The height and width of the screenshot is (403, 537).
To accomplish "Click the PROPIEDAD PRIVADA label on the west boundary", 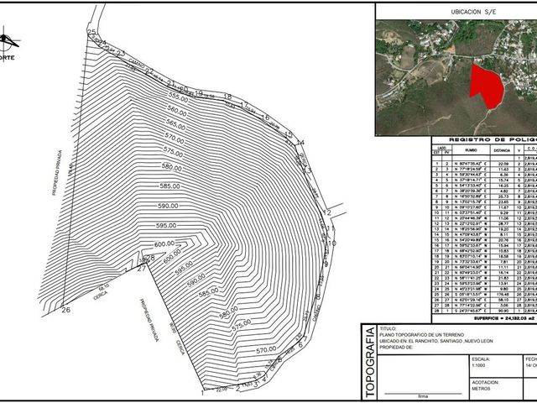I will [x=57, y=173].
